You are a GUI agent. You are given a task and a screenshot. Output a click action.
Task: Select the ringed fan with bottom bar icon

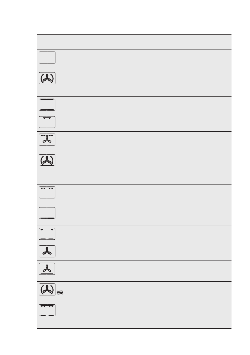point(47,160)
